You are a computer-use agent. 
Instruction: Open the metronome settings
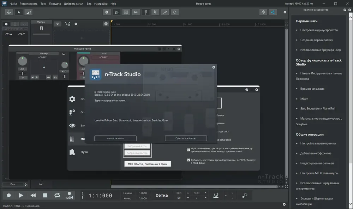click(x=216, y=196)
